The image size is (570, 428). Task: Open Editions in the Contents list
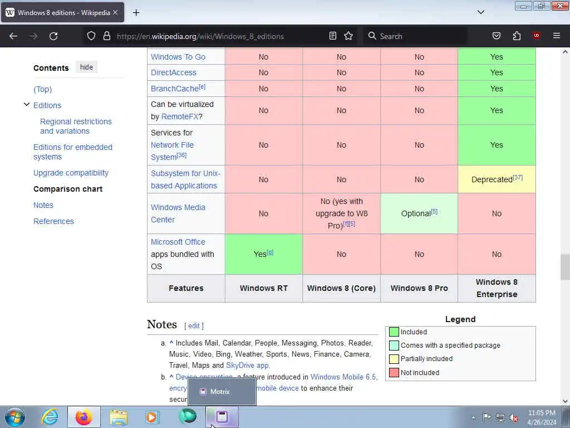47,105
